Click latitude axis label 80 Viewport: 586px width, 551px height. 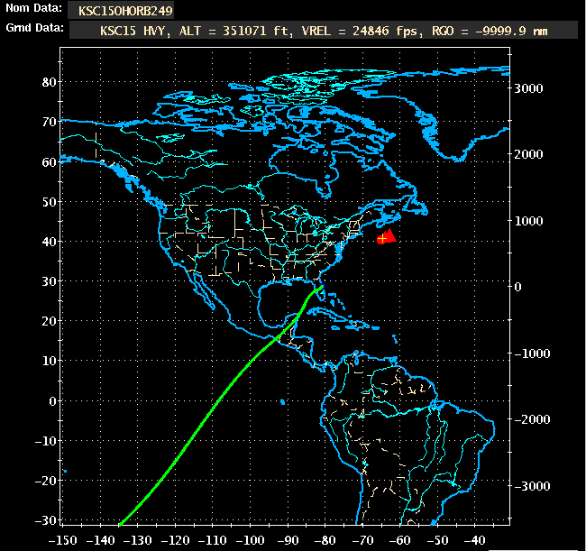point(49,82)
